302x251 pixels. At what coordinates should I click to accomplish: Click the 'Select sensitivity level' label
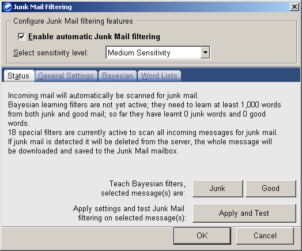pos(51,53)
